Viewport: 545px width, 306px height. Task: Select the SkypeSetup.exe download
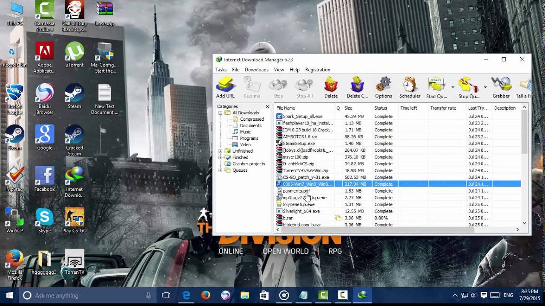pos(398,204)
